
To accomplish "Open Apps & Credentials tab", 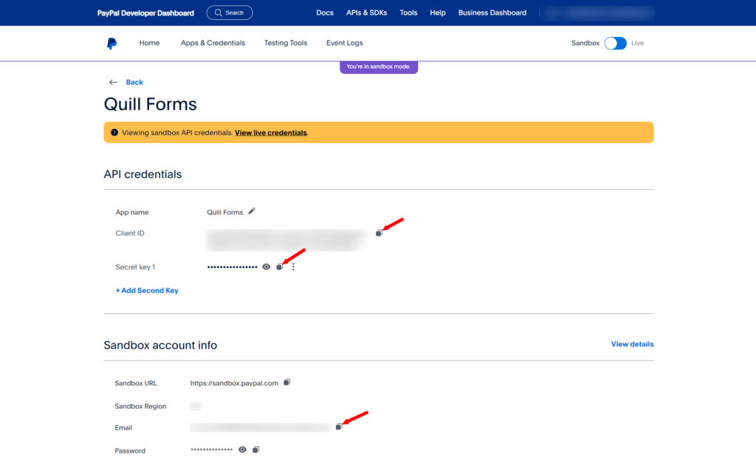I will [213, 43].
